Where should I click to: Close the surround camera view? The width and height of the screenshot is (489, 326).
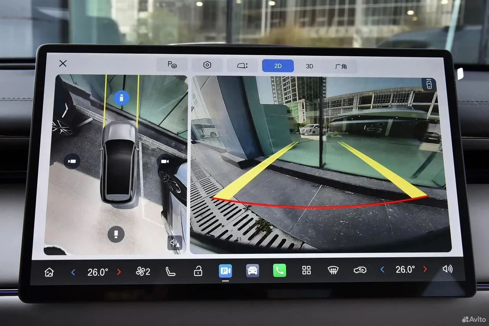63,63
